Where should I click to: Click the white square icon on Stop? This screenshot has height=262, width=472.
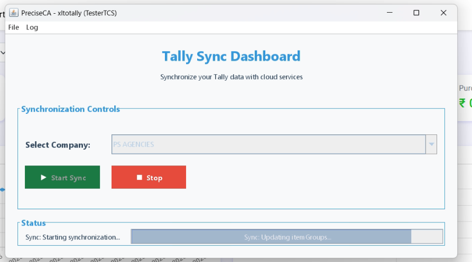click(140, 178)
